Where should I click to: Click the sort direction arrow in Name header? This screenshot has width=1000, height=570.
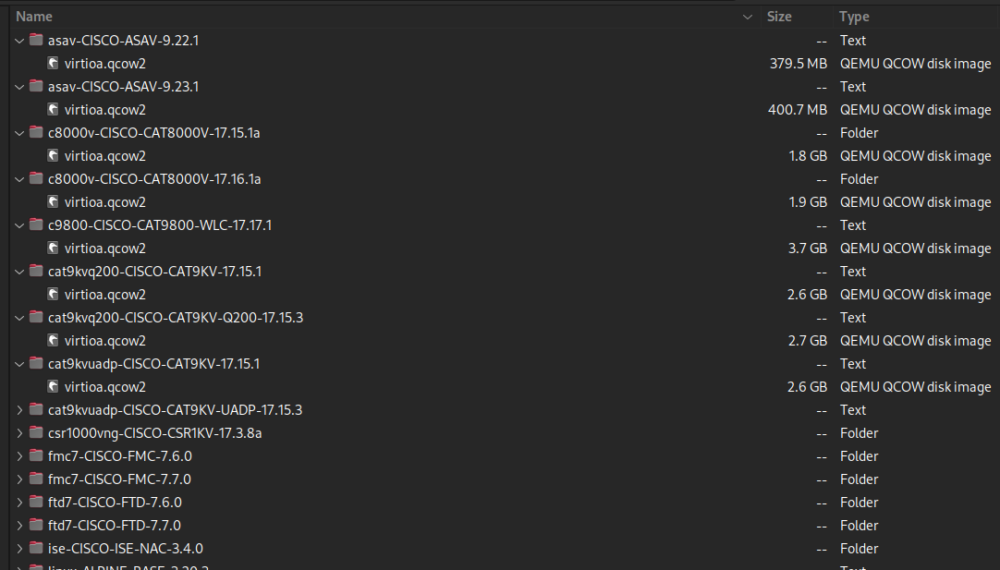747,17
